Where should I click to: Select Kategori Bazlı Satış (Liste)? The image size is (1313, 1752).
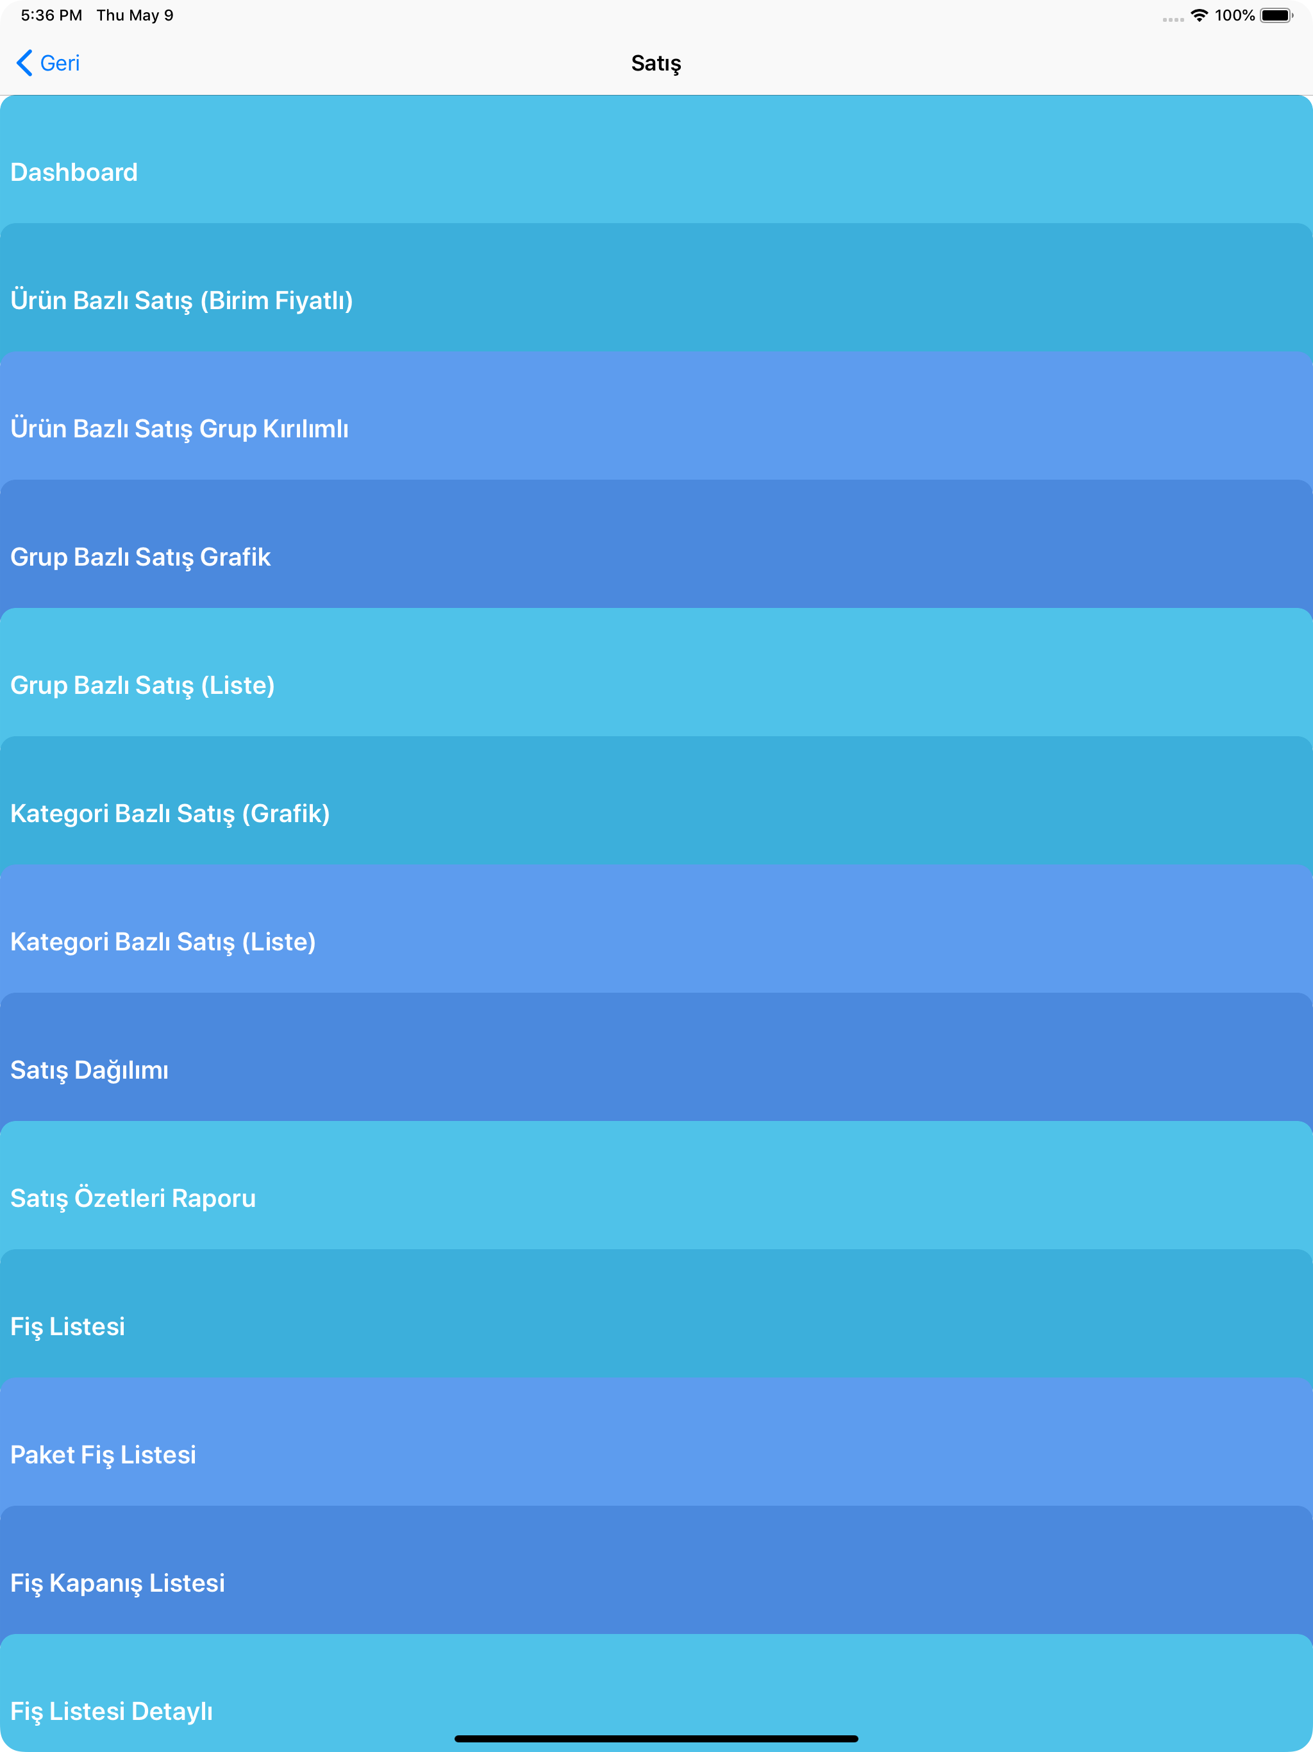pos(656,929)
